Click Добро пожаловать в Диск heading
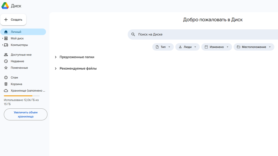 click(213, 20)
